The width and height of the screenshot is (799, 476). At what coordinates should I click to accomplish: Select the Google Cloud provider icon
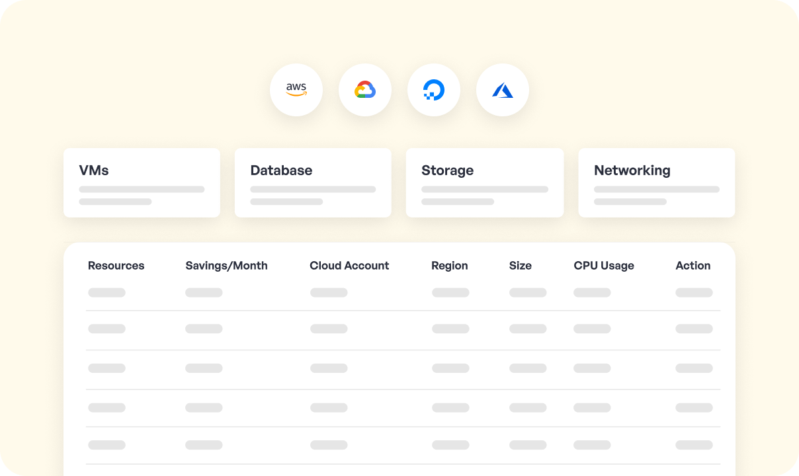click(x=364, y=90)
